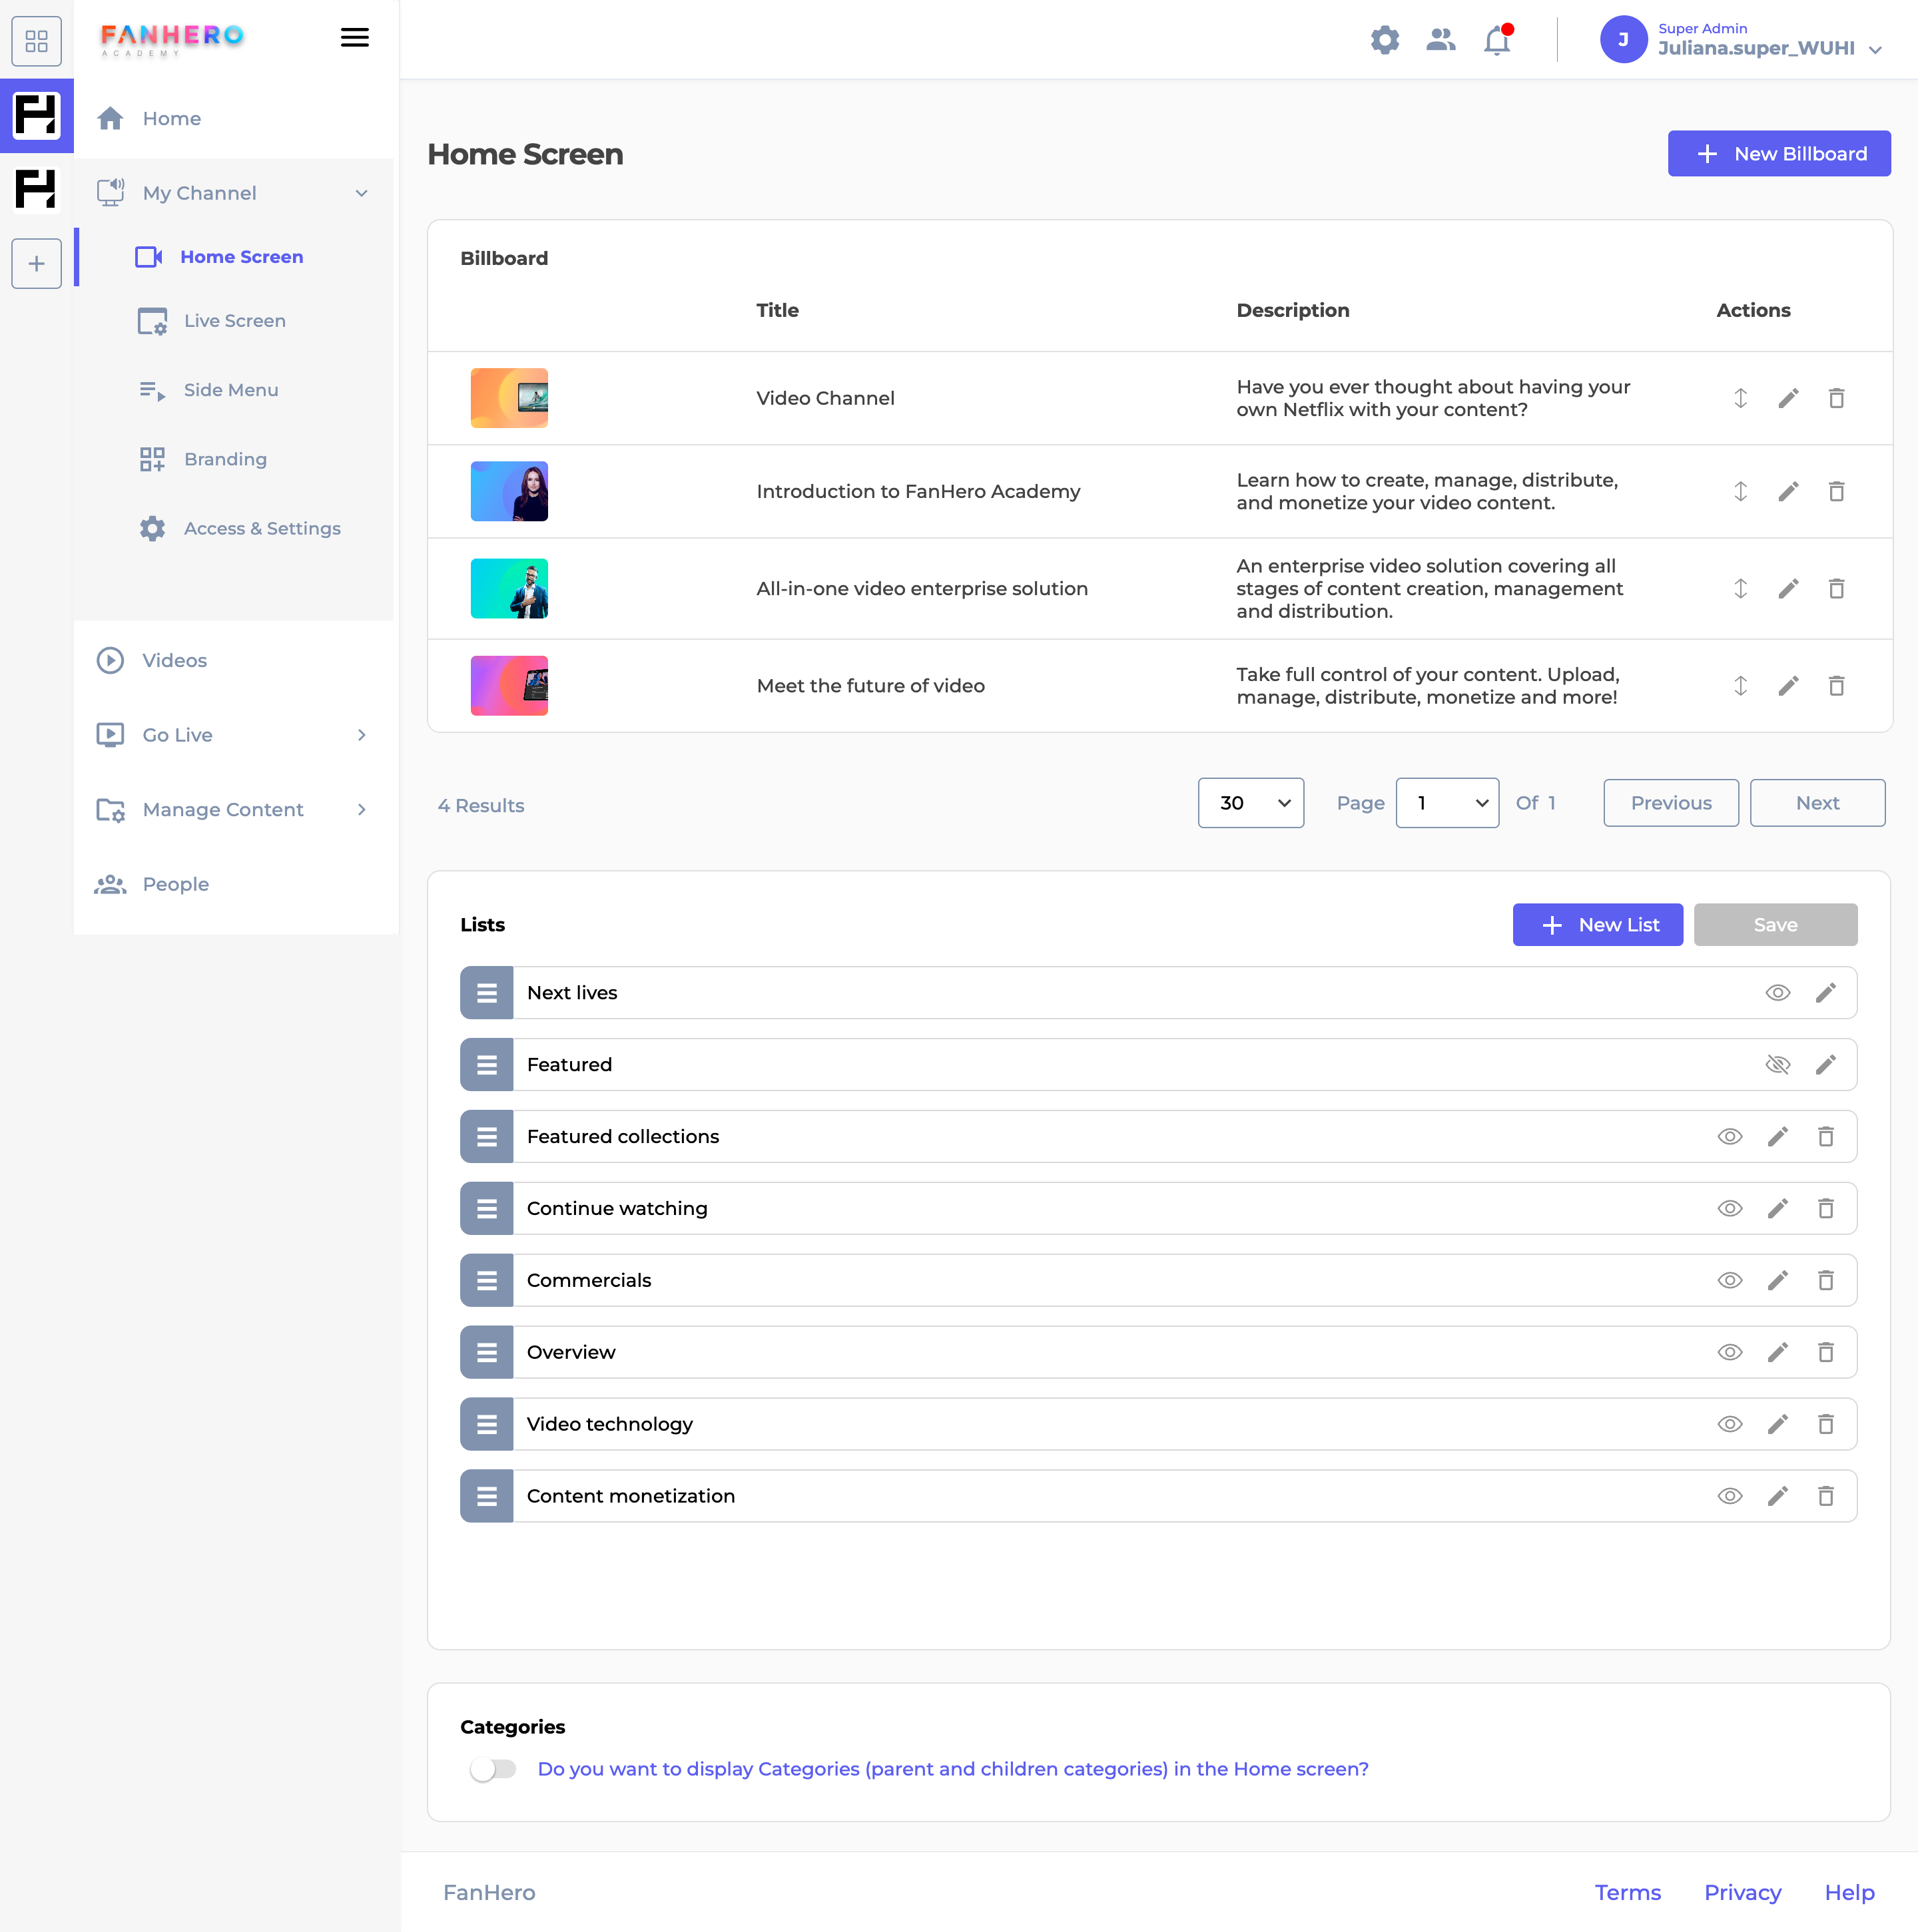Open the settings gear in top bar
The height and width of the screenshot is (1932, 1918).
[1385, 40]
